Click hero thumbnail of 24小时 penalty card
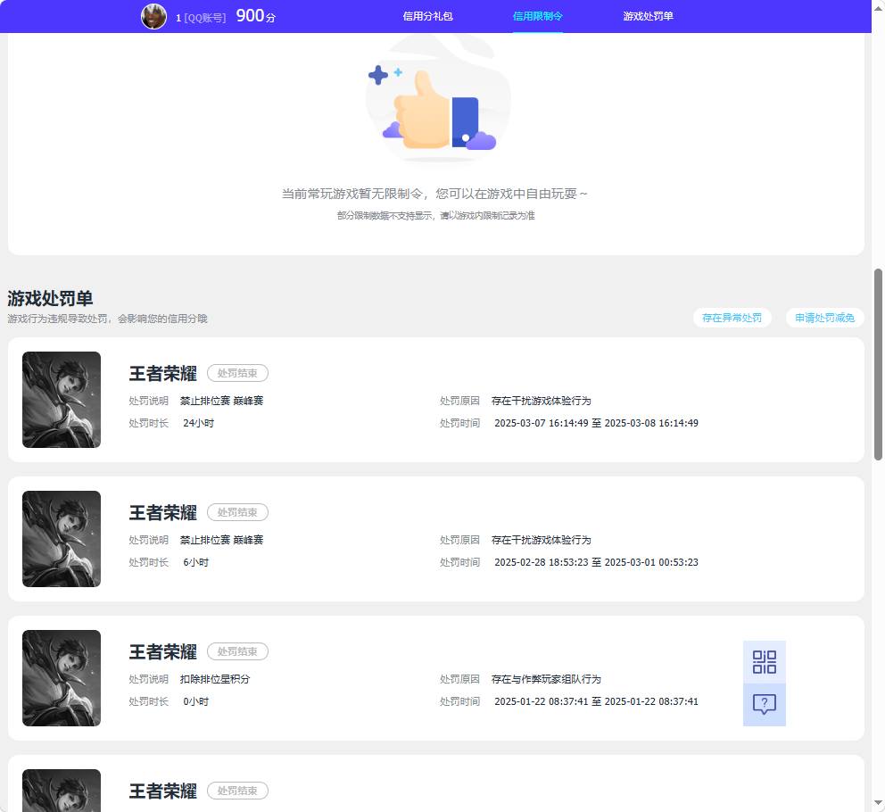This screenshot has width=885, height=812. click(x=62, y=400)
